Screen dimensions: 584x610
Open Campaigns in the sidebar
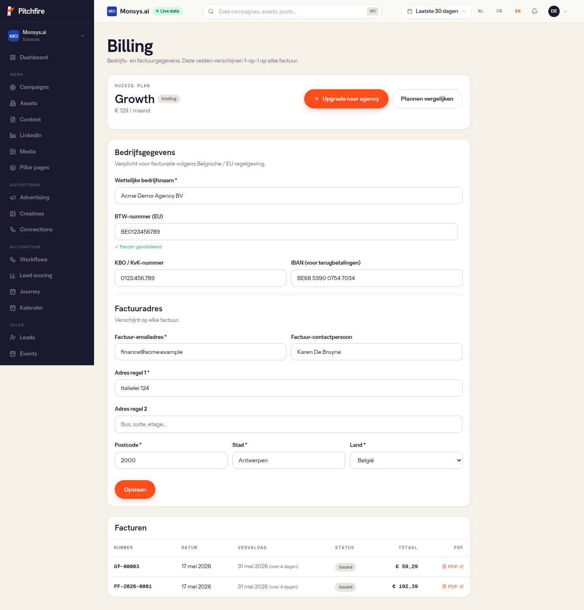[47, 87]
